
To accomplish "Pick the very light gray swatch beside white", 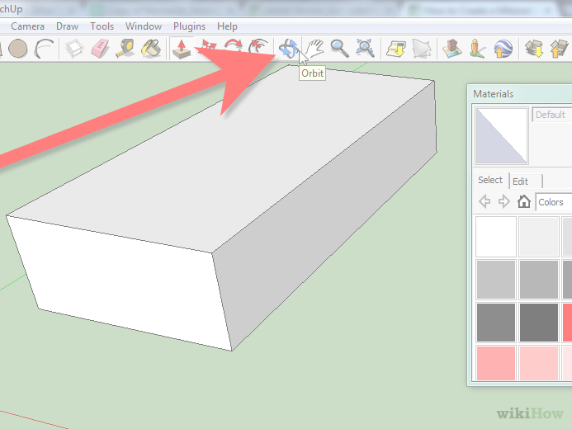I will click(539, 237).
